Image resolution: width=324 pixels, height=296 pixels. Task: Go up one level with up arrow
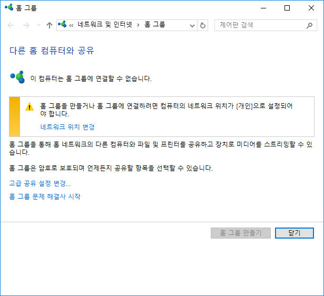click(x=50, y=25)
